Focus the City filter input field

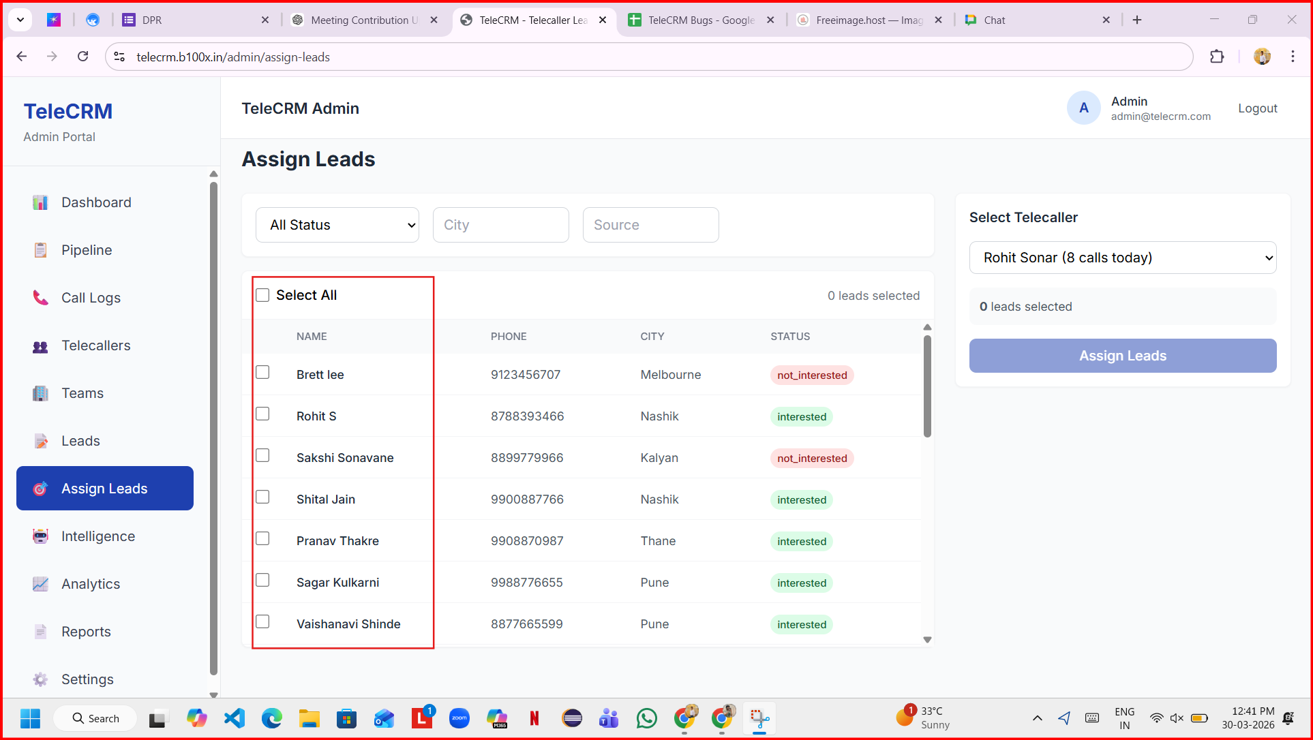click(x=500, y=225)
